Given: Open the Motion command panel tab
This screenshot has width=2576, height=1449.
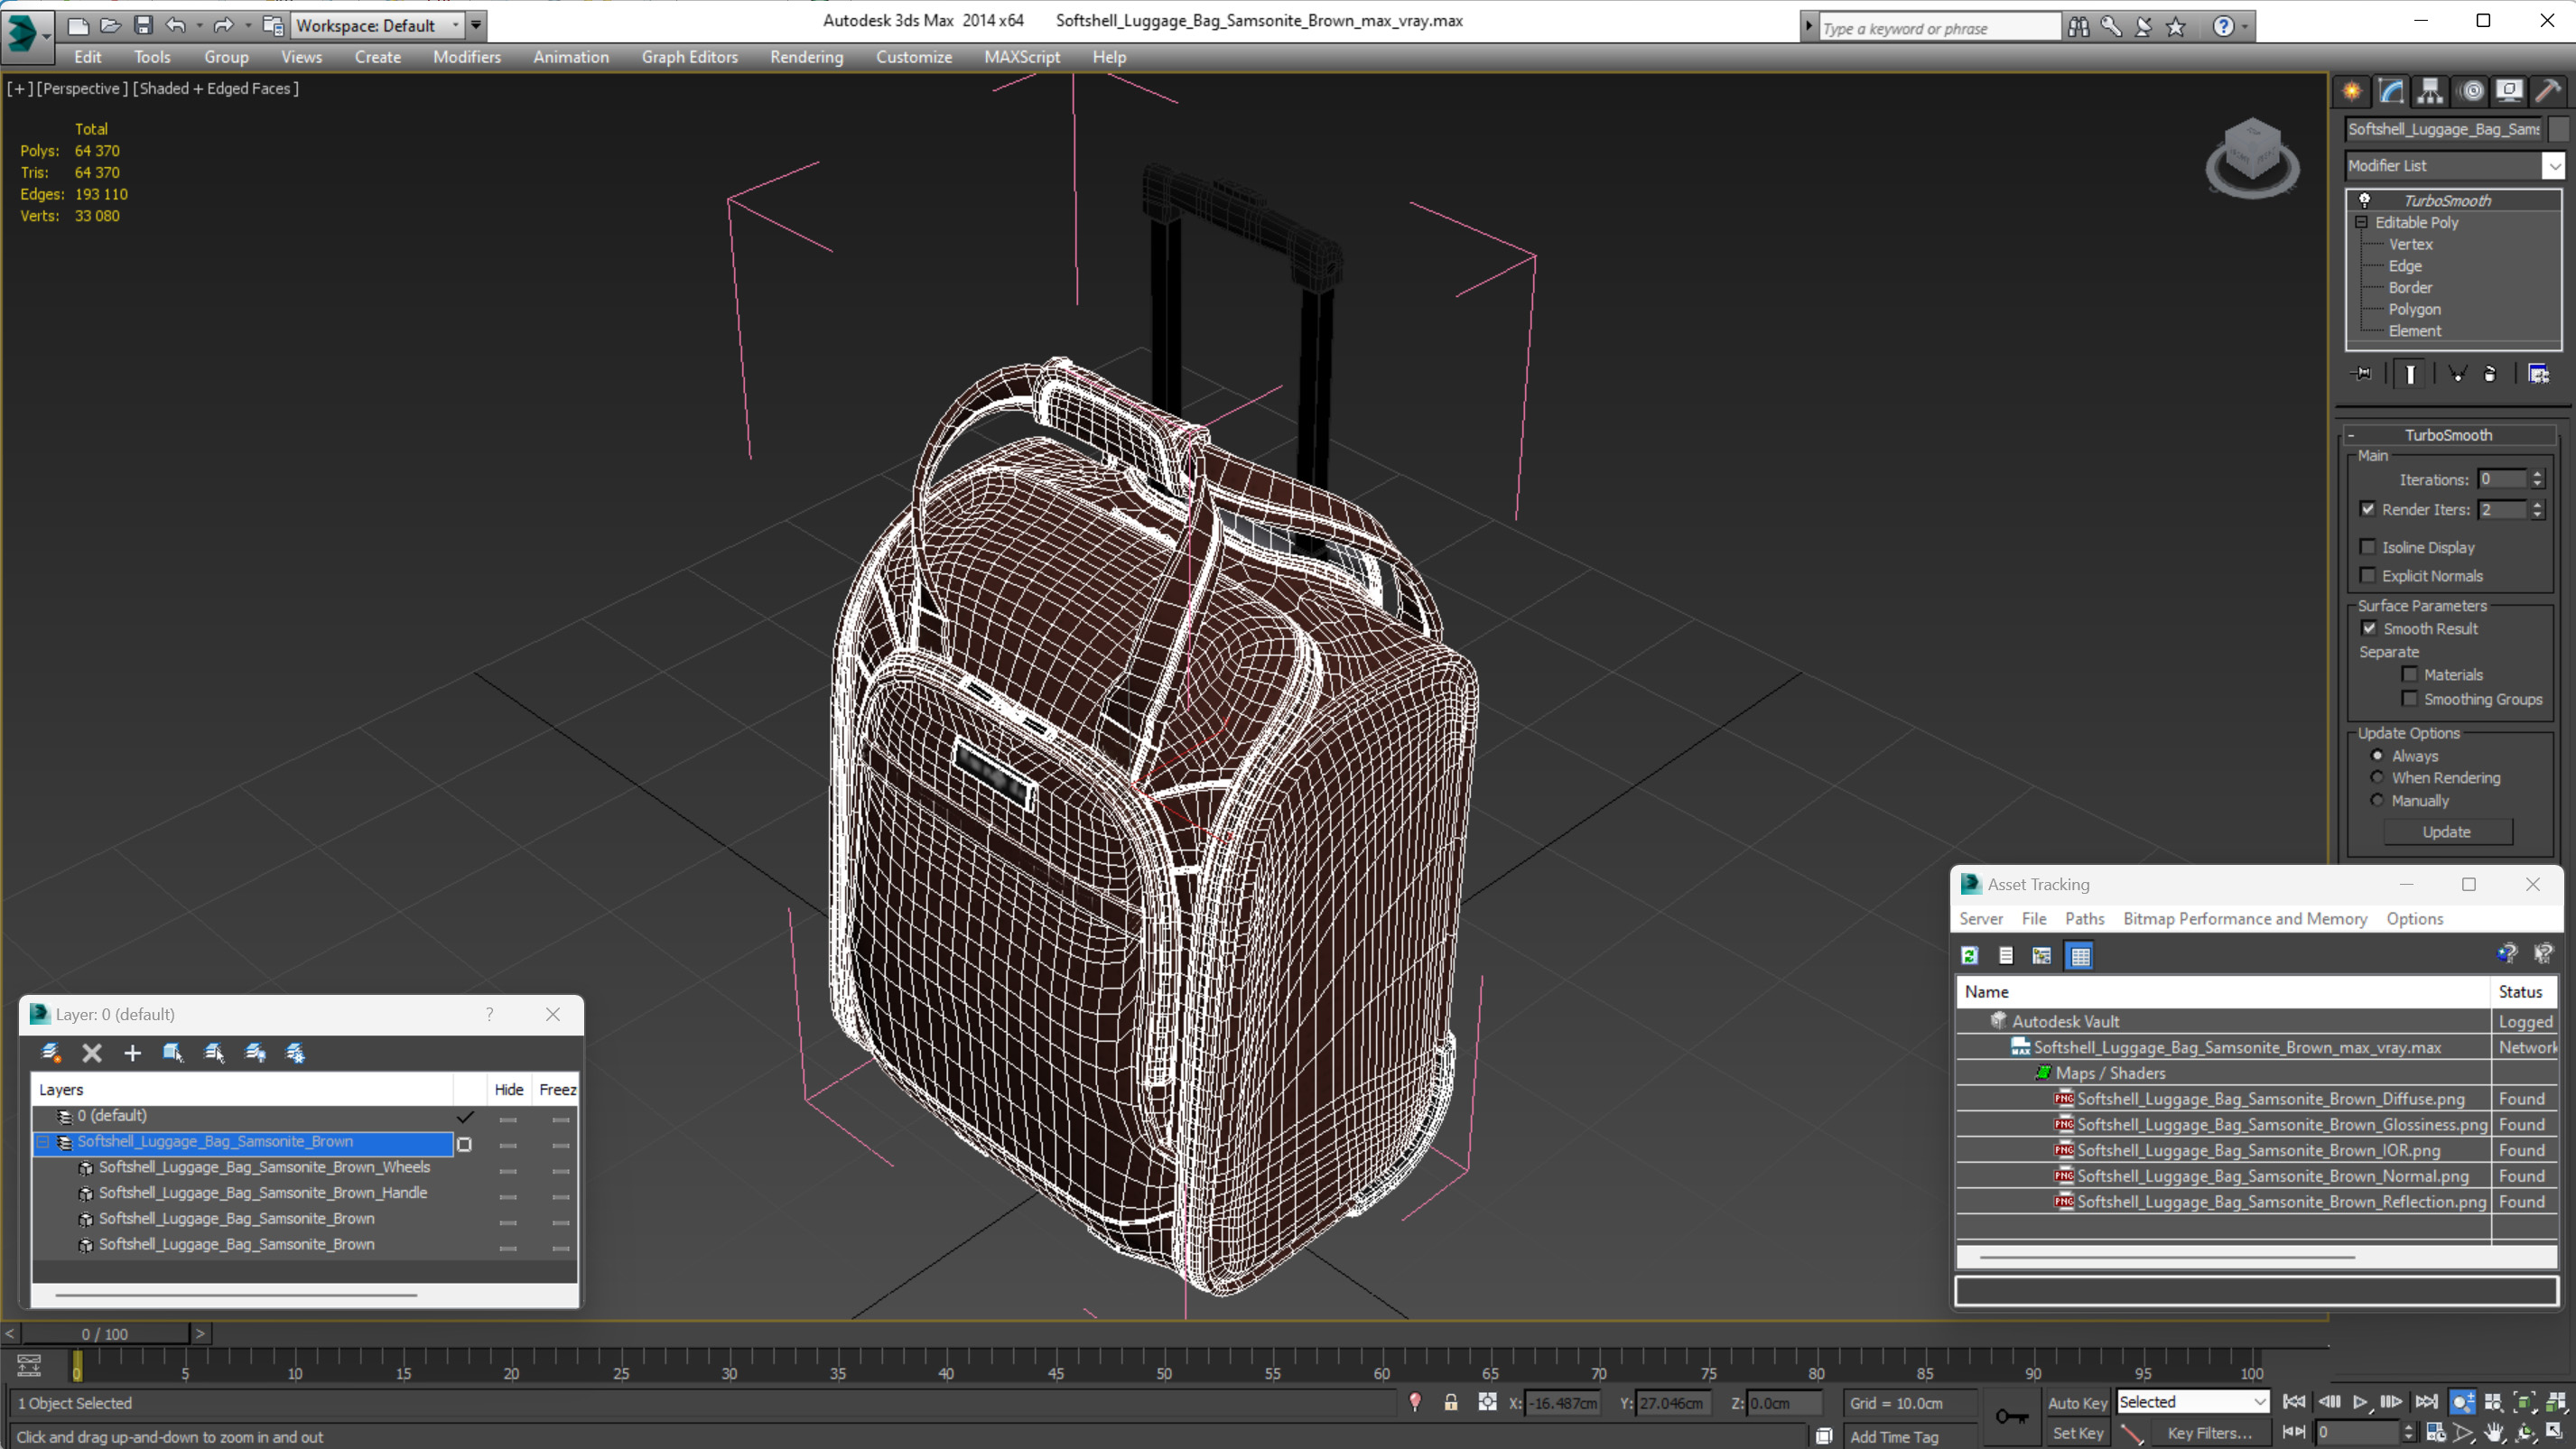Looking at the screenshot, I should 2471,91.
